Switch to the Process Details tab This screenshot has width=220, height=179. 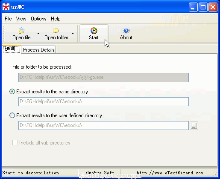click(x=38, y=50)
